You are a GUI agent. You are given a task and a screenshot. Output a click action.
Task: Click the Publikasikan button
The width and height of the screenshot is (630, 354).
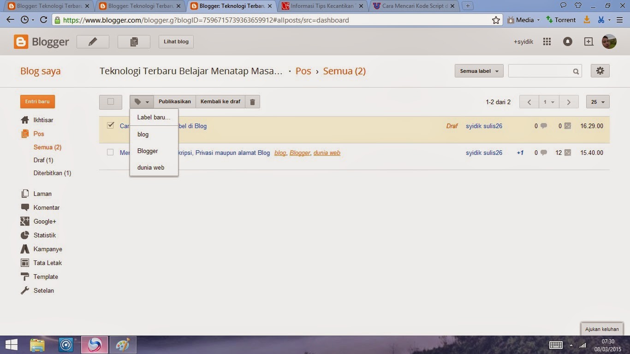174,101
